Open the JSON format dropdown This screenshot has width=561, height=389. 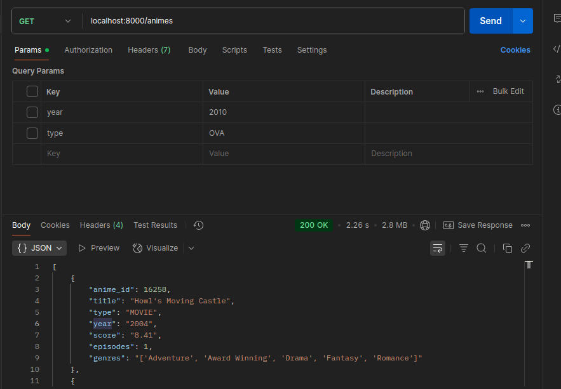pyautogui.click(x=39, y=248)
